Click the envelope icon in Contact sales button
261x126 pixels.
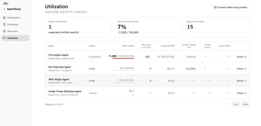click(215, 7)
